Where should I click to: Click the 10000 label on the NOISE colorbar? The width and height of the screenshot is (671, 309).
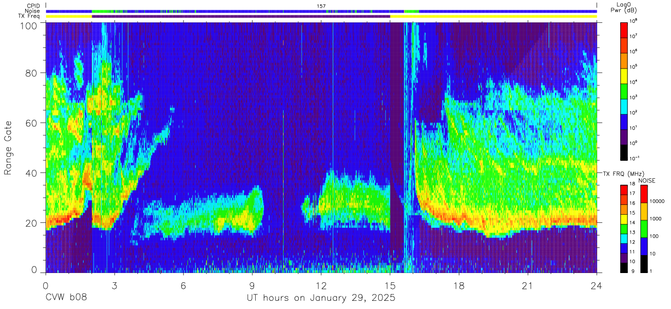point(657,201)
